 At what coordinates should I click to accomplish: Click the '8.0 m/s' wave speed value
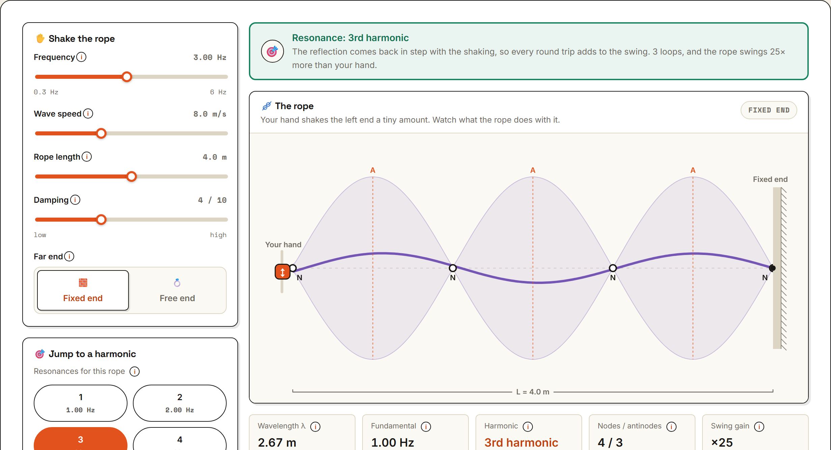point(210,114)
